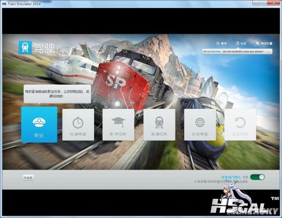Toggle the green driving mode switch
The image size is (282, 218).
[257, 177]
